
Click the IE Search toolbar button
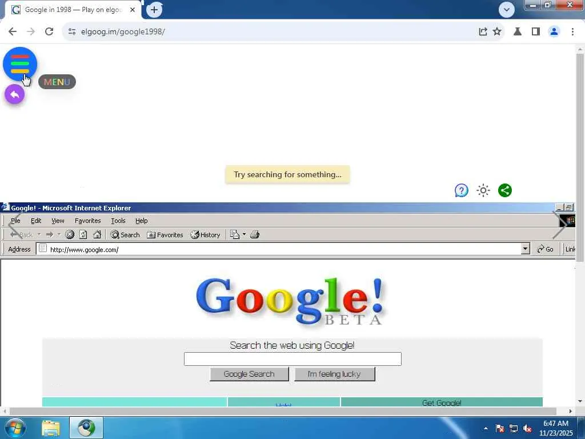point(125,235)
